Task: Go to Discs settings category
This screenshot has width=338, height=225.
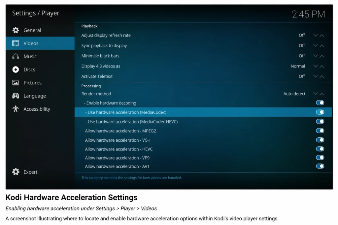Action: click(x=40, y=70)
